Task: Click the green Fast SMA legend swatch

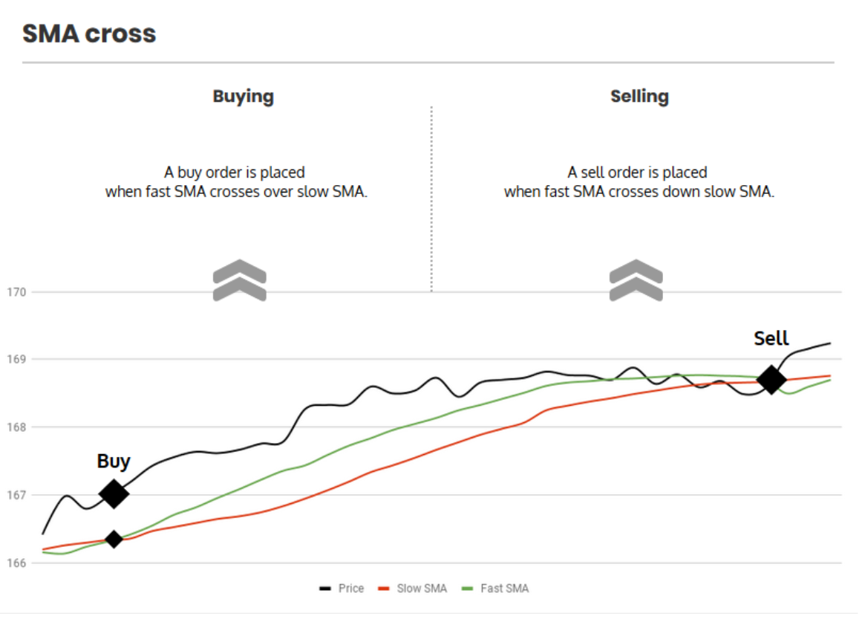Action: click(467, 589)
